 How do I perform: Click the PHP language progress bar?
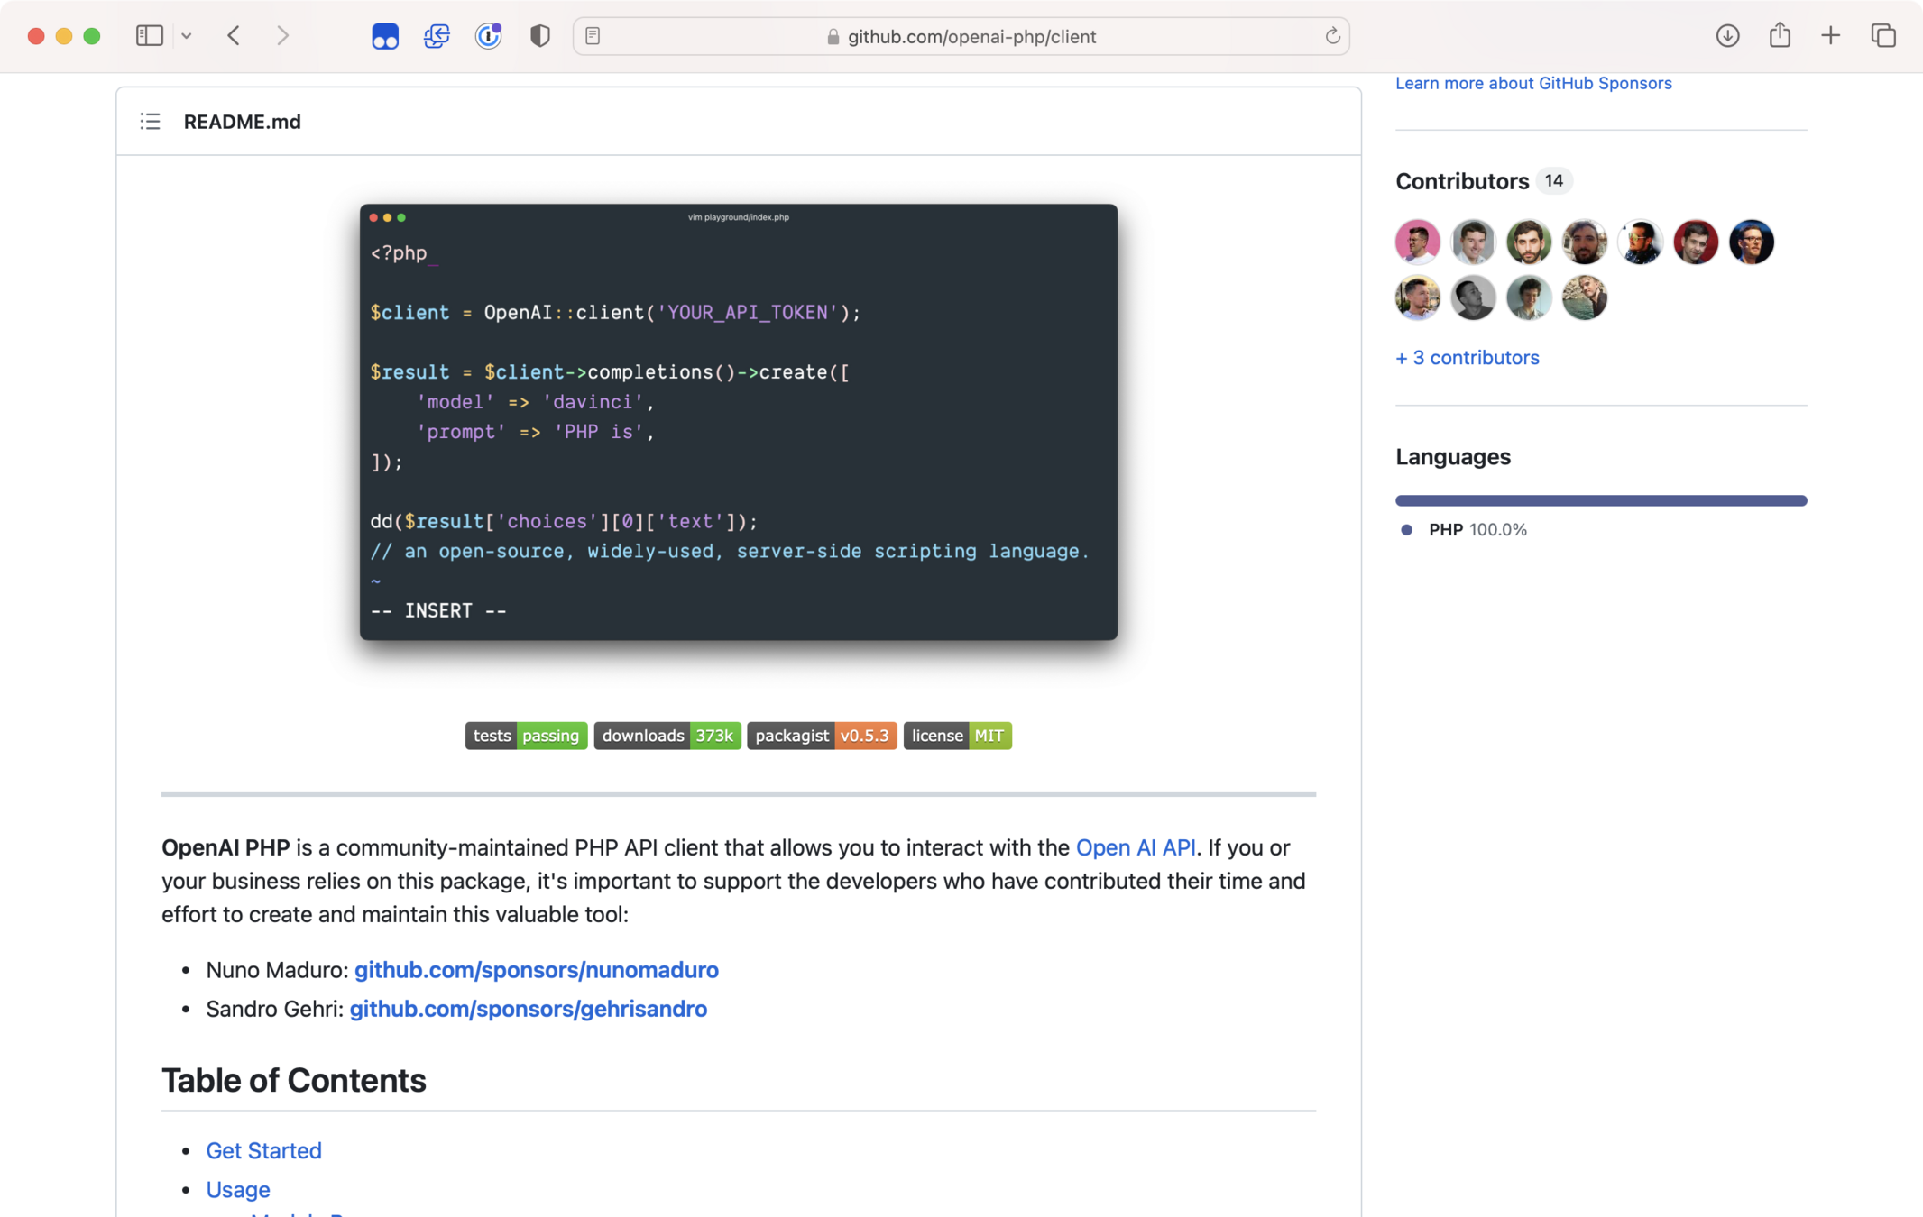point(1600,500)
